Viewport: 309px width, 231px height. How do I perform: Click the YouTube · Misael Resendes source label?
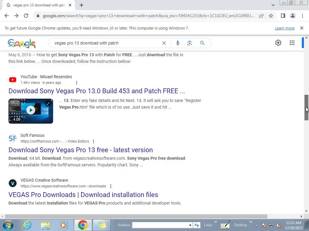[46, 77]
